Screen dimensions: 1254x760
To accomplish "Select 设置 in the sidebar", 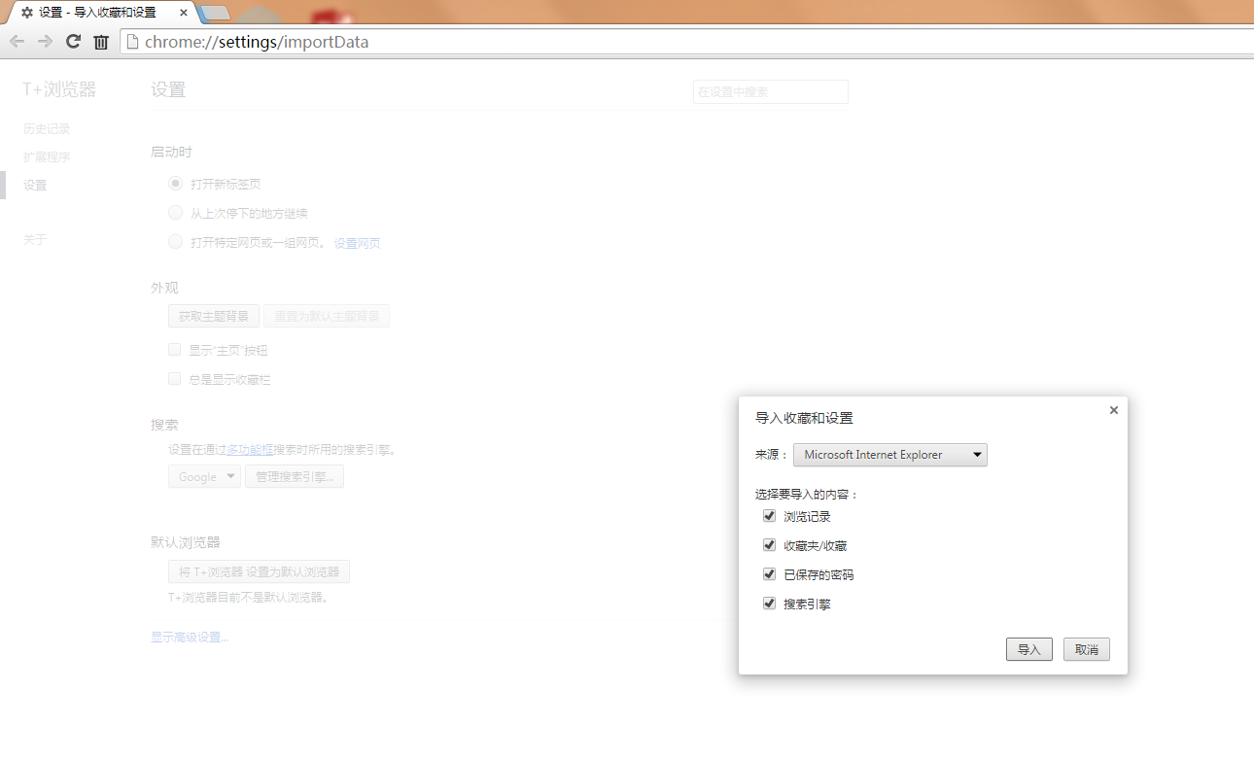I will pyautogui.click(x=35, y=185).
